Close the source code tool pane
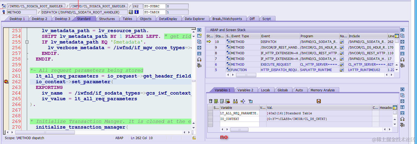Image resolution: width=417 pixels, height=144 pixels. click(x=199, y=30)
